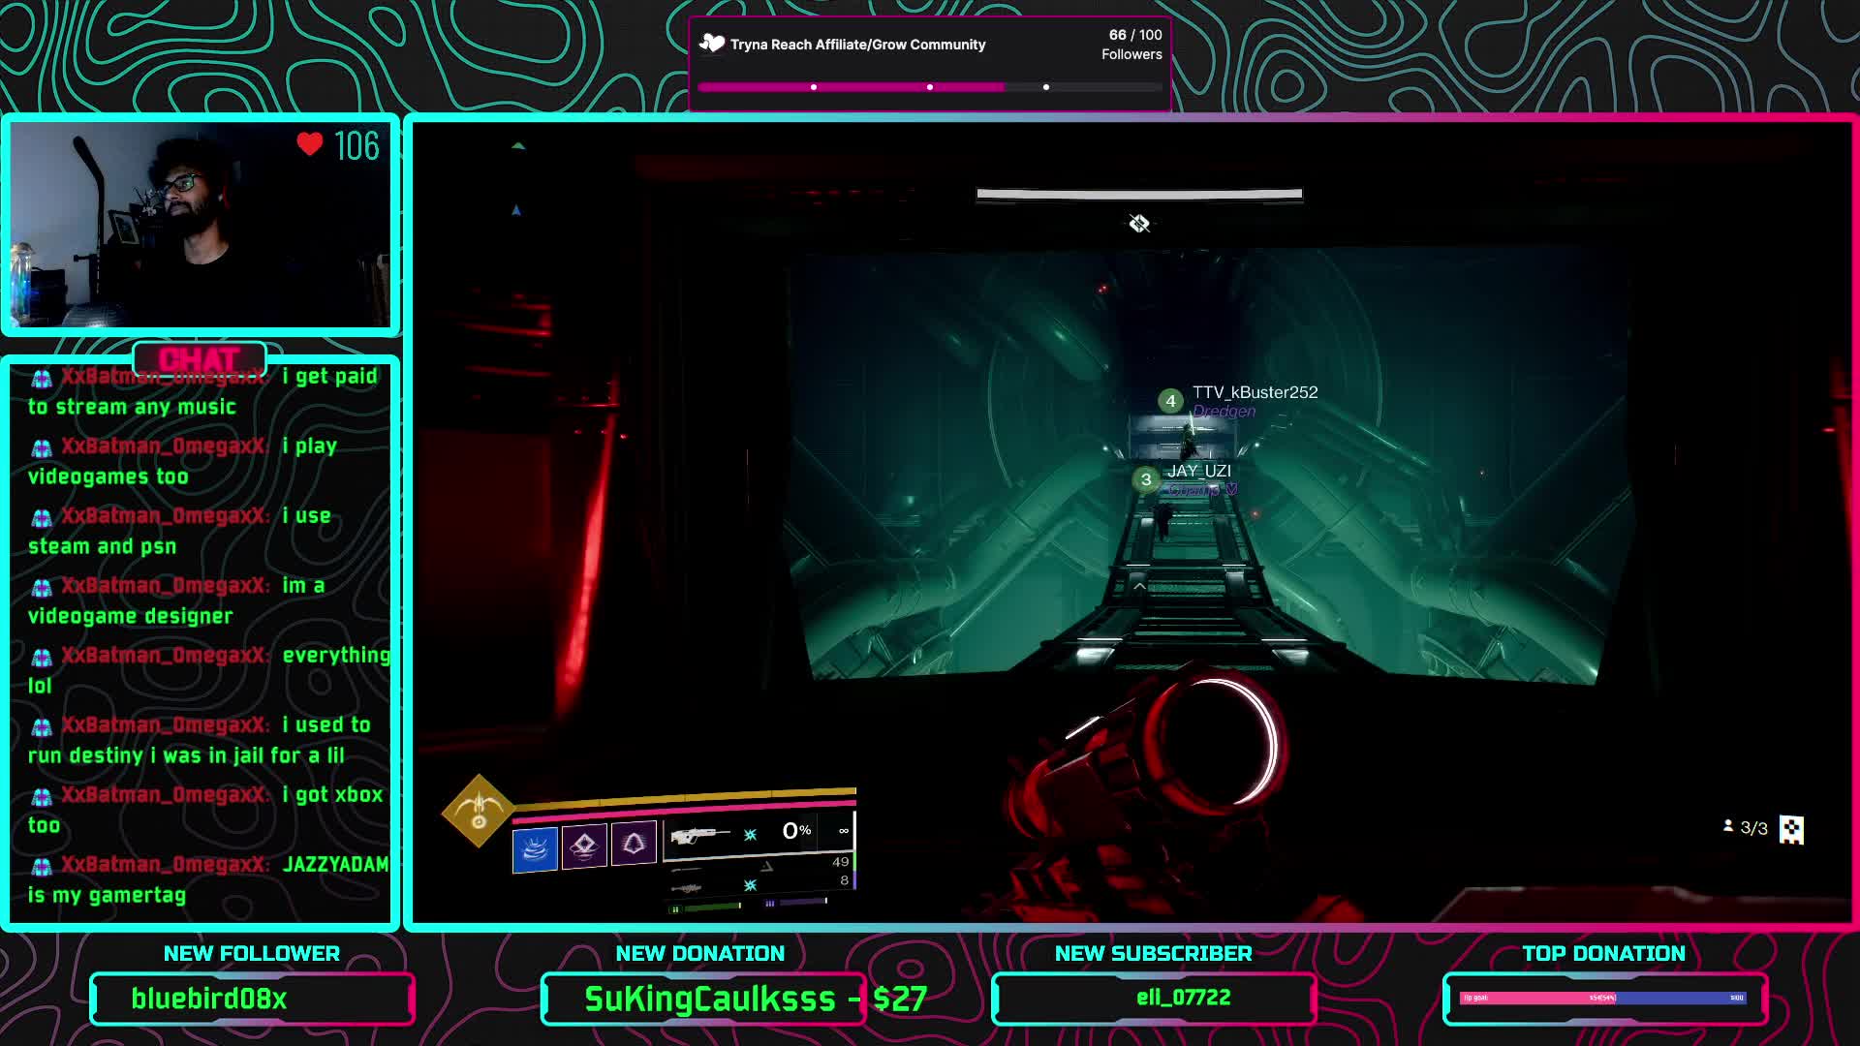The image size is (1860, 1046).
Task: Click the Dredgen title under TTV_kBuster252
Action: (x=1224, y=412)
